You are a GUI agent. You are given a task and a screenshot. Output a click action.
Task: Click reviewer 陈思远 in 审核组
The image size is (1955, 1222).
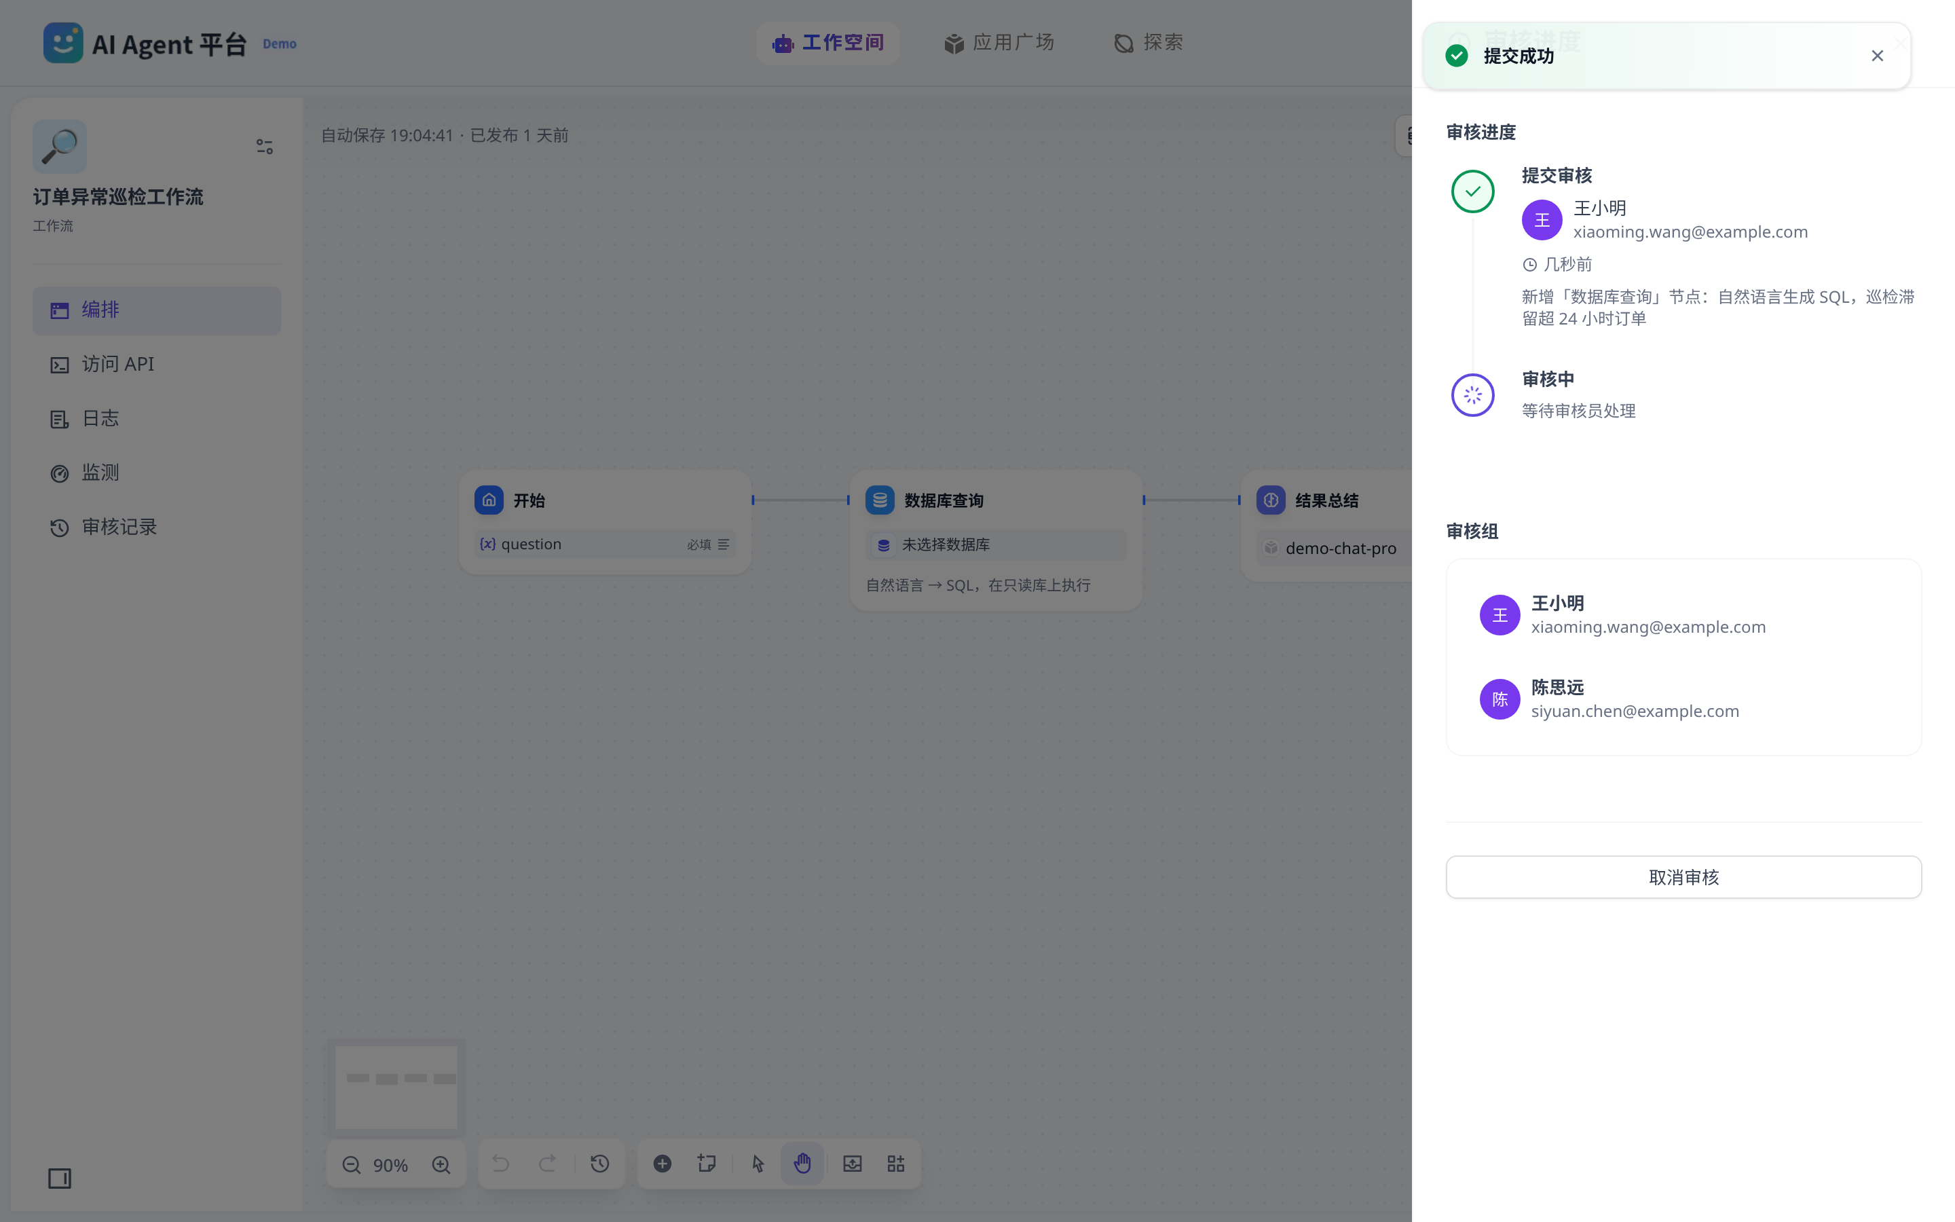point(1683,699)
